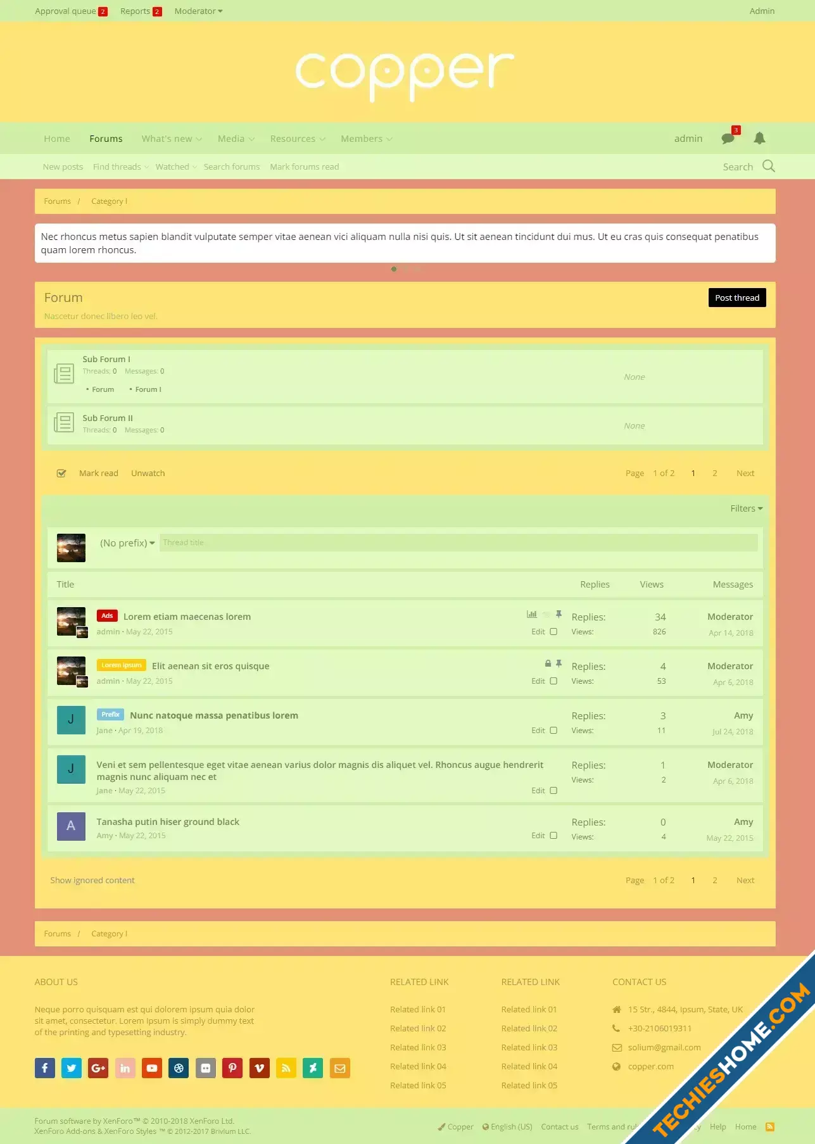The width and height of the screenshot is (815, 1144).
Task: Click the poll icon on Lorem etiam thread
Action: [x=532, y=614]
